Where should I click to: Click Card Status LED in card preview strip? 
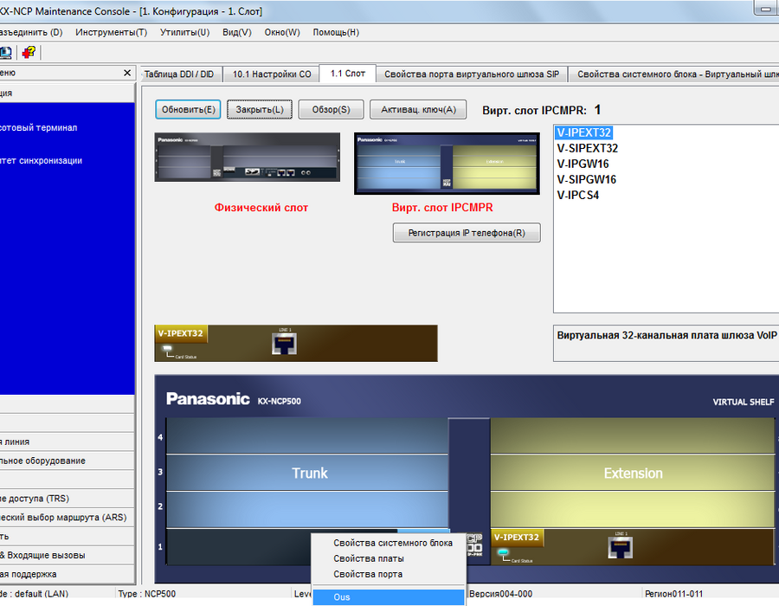tap(167, 349)
